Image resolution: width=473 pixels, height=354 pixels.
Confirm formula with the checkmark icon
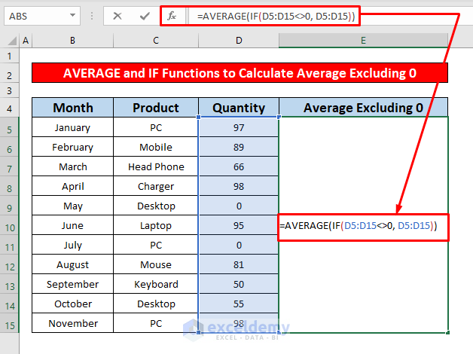tap(145, 16)
